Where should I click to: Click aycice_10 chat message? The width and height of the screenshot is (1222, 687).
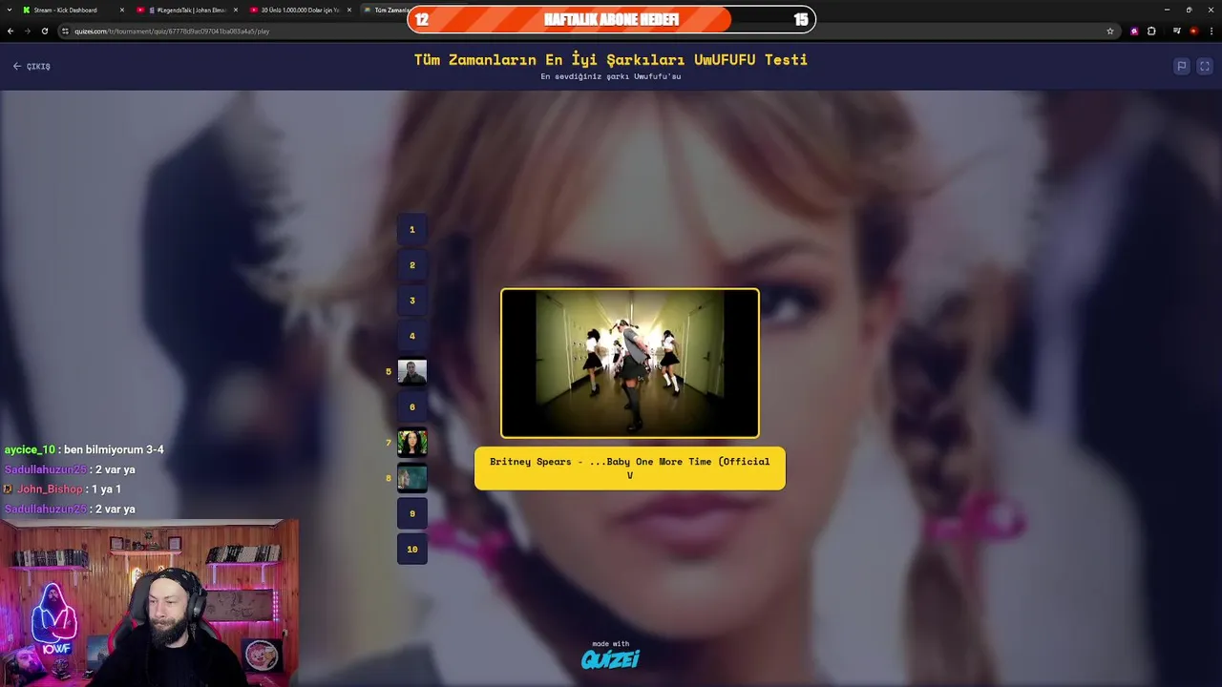(84, 449)
